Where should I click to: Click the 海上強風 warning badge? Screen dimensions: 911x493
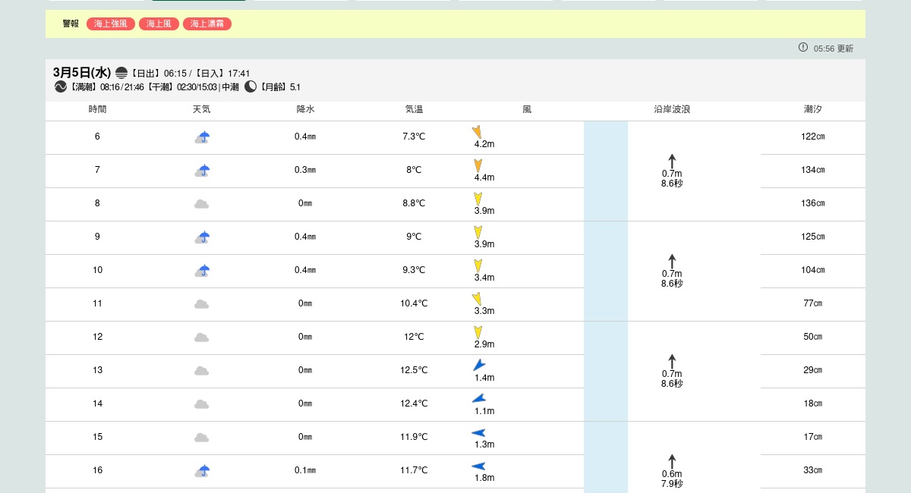[x=111, y=24]
